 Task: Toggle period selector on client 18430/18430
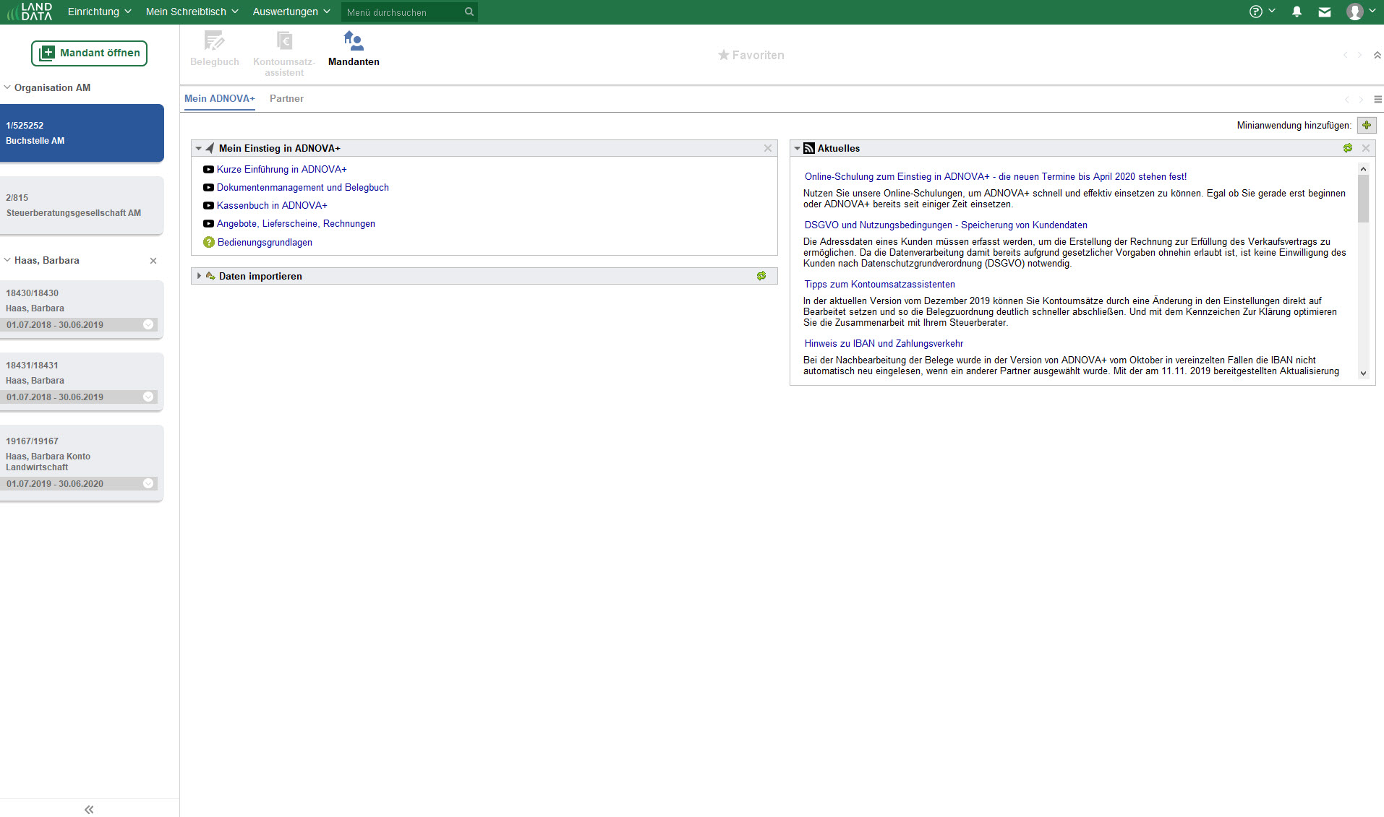click(x=148, y=324)
